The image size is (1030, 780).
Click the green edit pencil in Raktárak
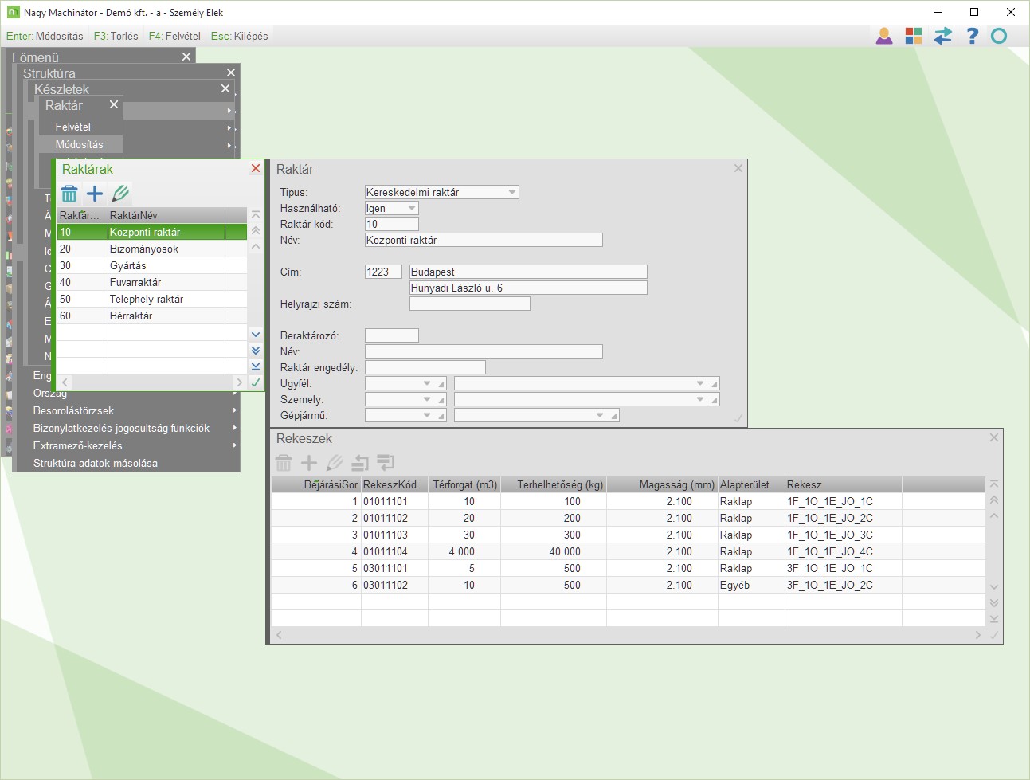(x=120, y=194)
